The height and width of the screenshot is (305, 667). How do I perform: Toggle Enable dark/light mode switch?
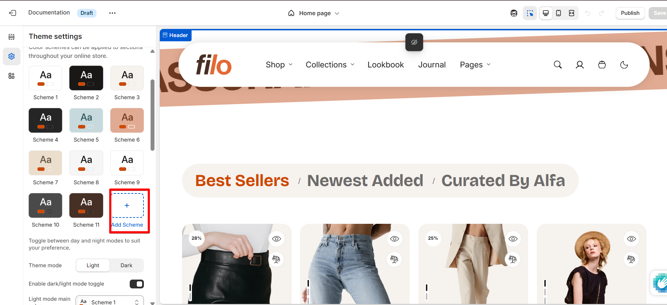coord(137,284)
